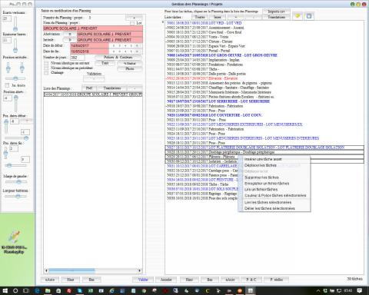
Task: Click the blue square icon above task list
Action: click(309, 16)
